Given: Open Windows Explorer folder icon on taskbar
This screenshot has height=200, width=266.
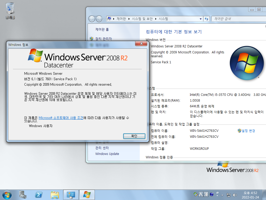Looking at the screenshot, I should click(x=55, y=195).
